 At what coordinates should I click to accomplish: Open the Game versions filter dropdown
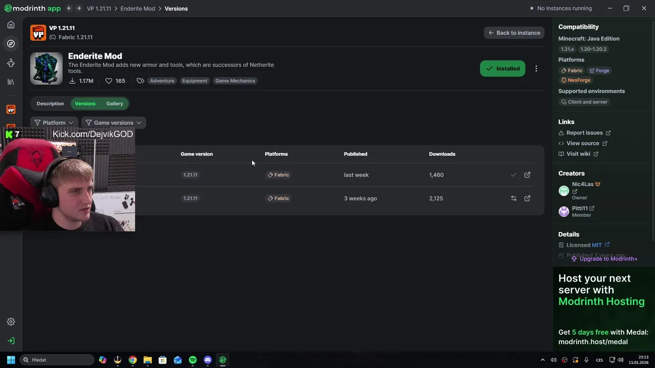click(114, 123)
